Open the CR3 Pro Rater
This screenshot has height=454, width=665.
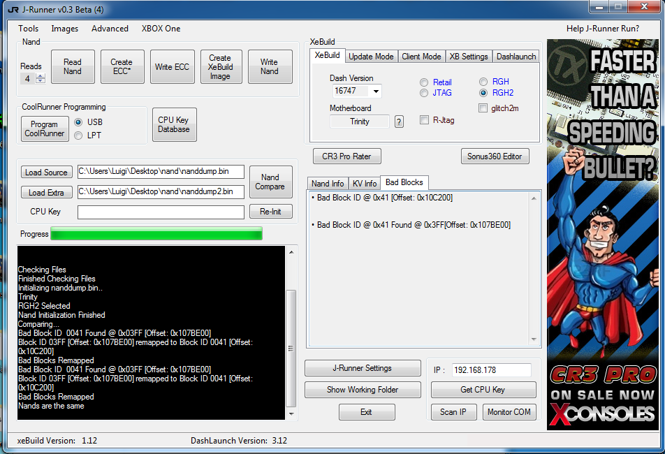[x=346, y=156]
